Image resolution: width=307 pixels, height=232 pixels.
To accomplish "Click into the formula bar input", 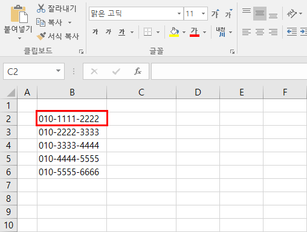I will [229, 71].
